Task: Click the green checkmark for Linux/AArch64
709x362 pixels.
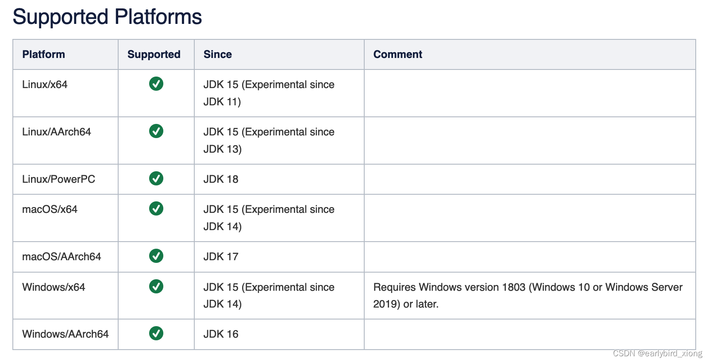Action: 156,131
